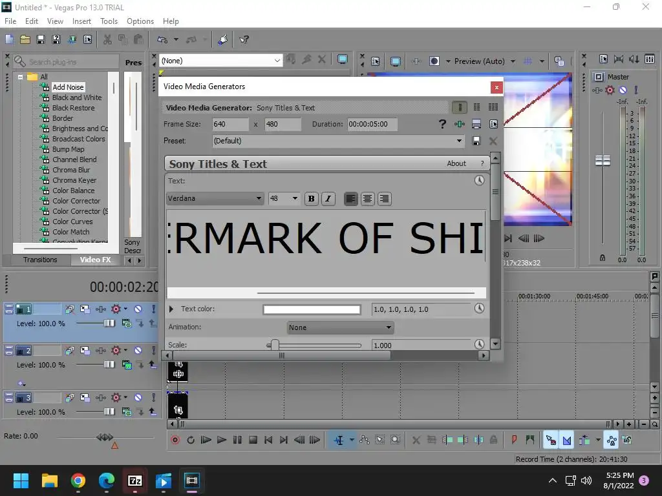The width and height of the screenshot is (662, 496).
Task: Select the Color Curves effect
Action: [72, 222]
